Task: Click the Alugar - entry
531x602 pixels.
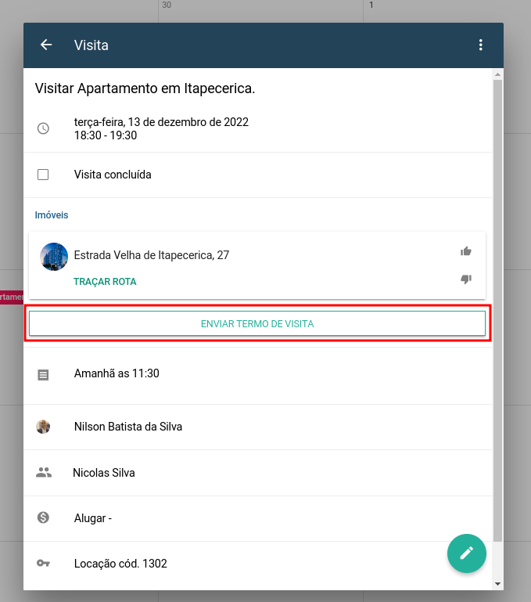Action: click(x=93, y=518)
